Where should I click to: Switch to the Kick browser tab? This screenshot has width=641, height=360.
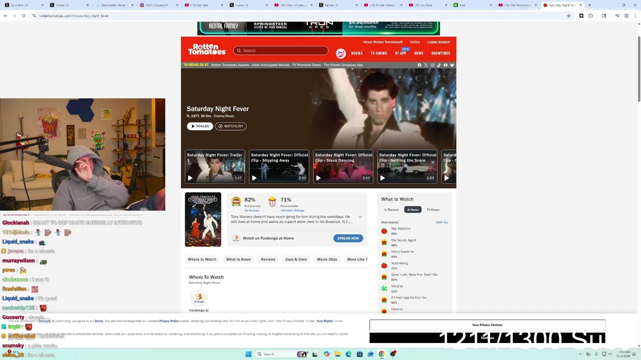[x=472, y=5]
